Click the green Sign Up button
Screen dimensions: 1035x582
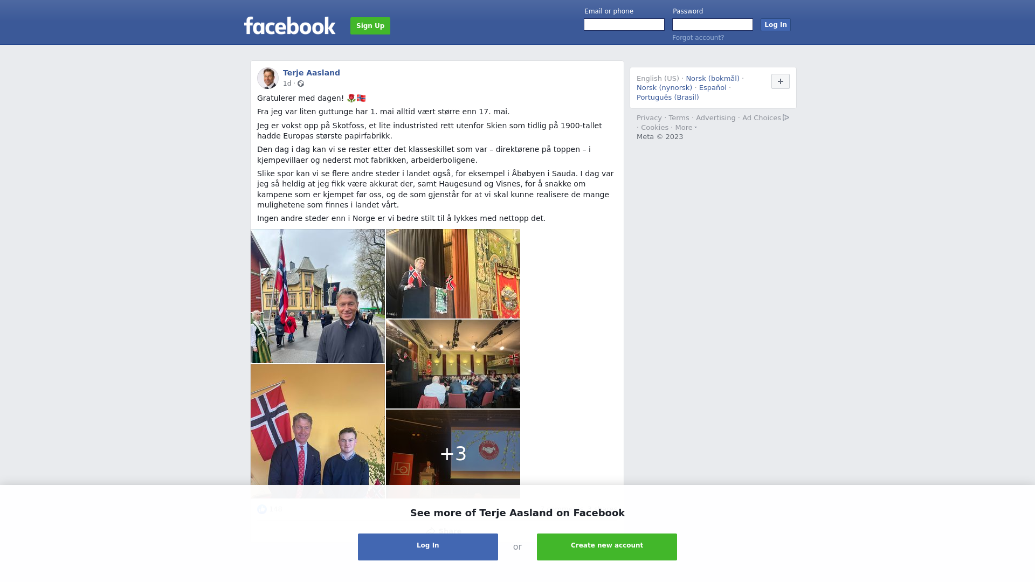click(x=370, y=26)
